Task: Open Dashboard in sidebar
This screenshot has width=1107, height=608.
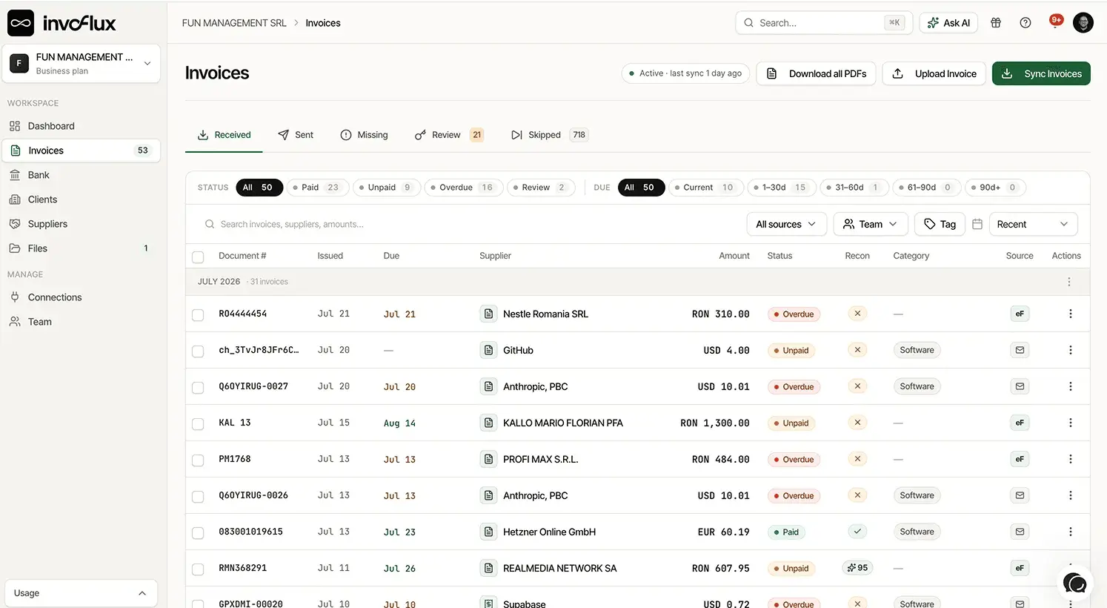Action: click(82, 126)
